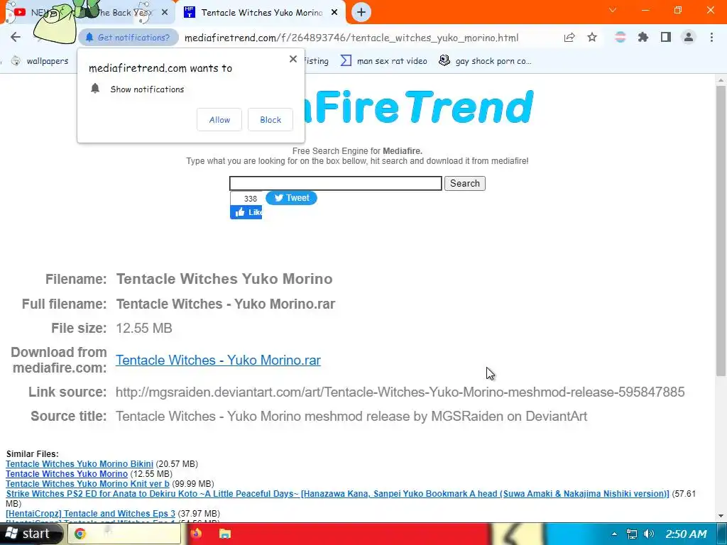Click the address bar URL
The image size is (727, 545).
(351, 38)
